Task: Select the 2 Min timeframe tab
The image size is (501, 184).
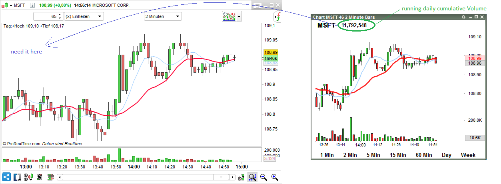Action: tap(350, 154)
